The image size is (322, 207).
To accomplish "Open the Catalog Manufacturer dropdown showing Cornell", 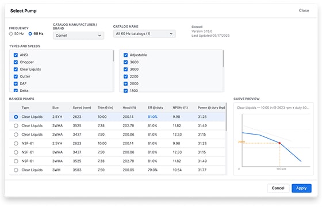I will pos(78,36).
